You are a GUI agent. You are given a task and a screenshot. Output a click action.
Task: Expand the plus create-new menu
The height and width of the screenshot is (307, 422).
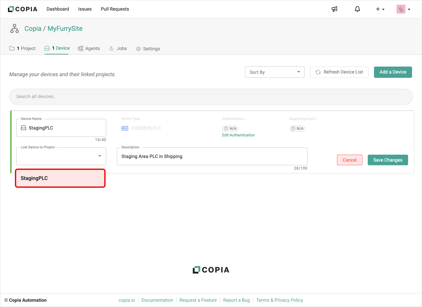[380, 9]
